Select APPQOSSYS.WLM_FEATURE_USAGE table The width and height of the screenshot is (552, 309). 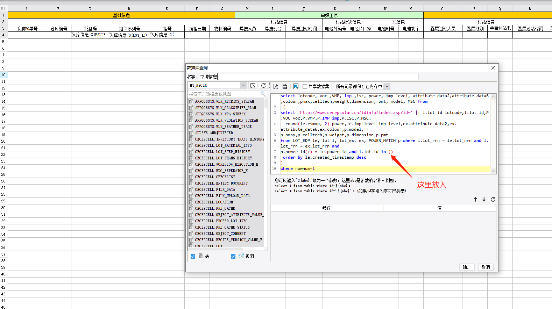click(x=223, y=127)
